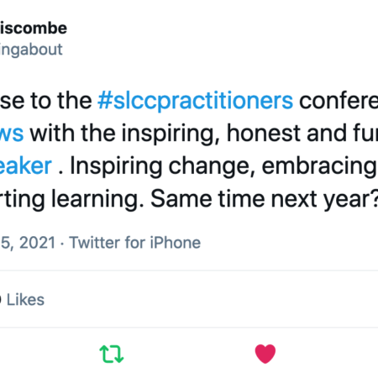Screen dimensions: 378x378
Task: Click the tweet text "with the inspiring, honest"
Action: pyautogui.click(x=165, y=134)
